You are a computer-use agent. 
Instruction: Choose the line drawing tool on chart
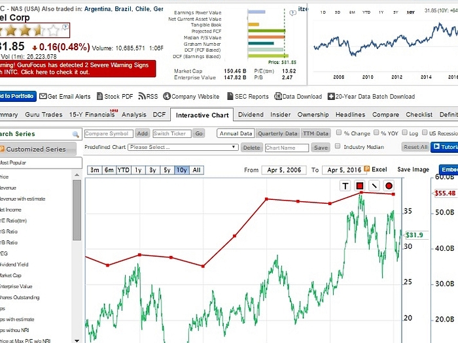coord(374,186)
